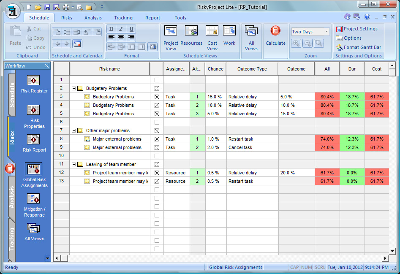Switch to the Risks ribbon tab
400x274 pixels.
point(67,18)
